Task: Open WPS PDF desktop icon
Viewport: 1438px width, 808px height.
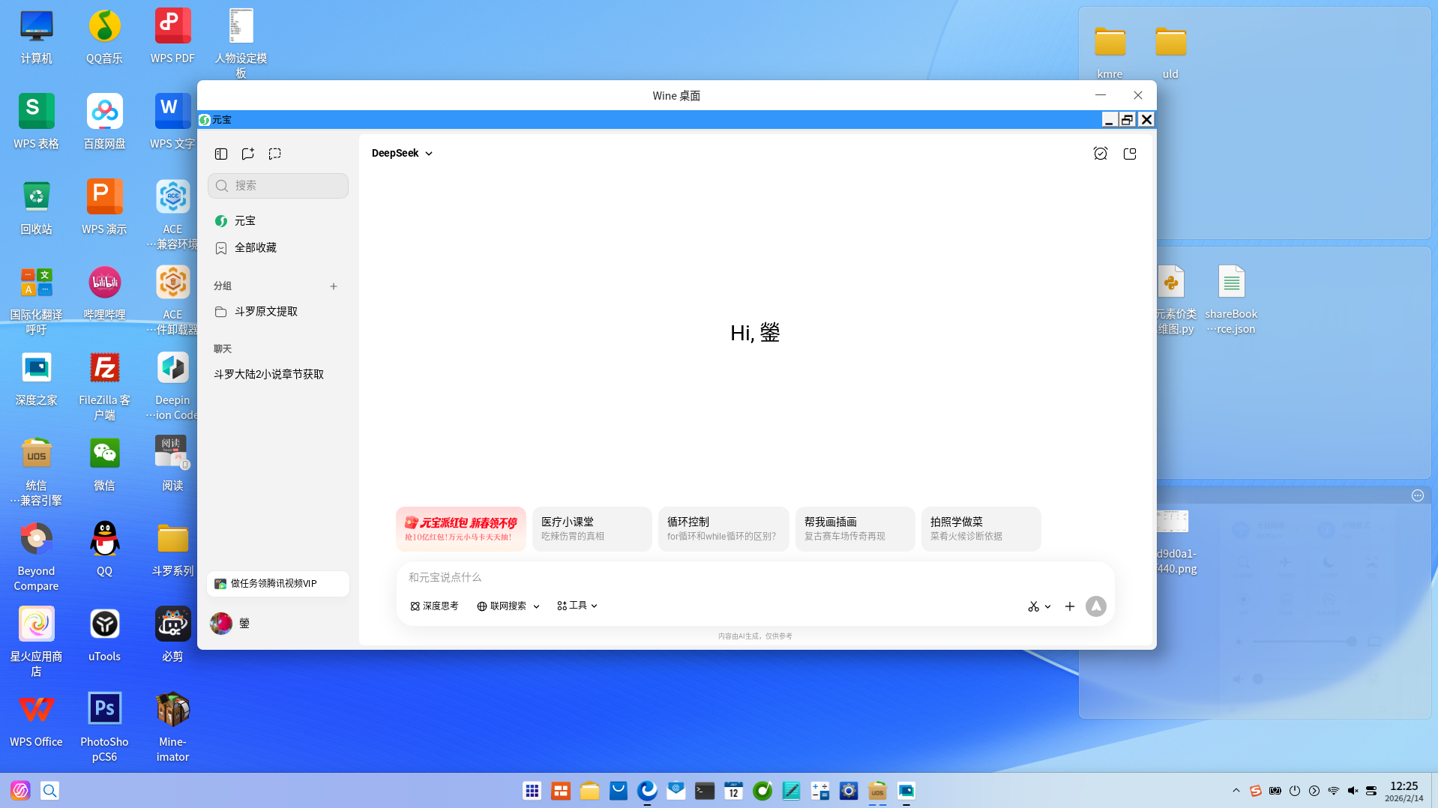Action: tap(172, 37)
